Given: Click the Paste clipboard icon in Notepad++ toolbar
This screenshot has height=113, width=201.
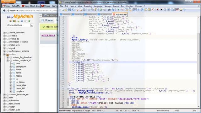Looking at the screenshot, I should pyautogui.click(x=96, y=10).
